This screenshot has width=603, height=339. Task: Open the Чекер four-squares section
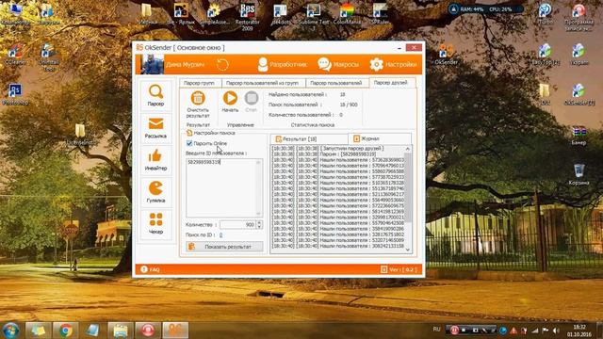pyautogui.click(x=155, y=224)
